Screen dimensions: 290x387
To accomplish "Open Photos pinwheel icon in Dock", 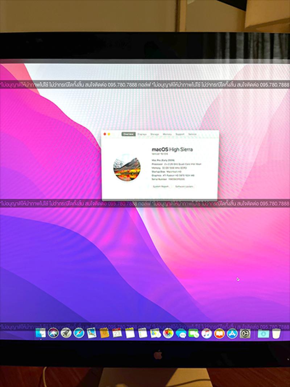I will click(168, 333).
